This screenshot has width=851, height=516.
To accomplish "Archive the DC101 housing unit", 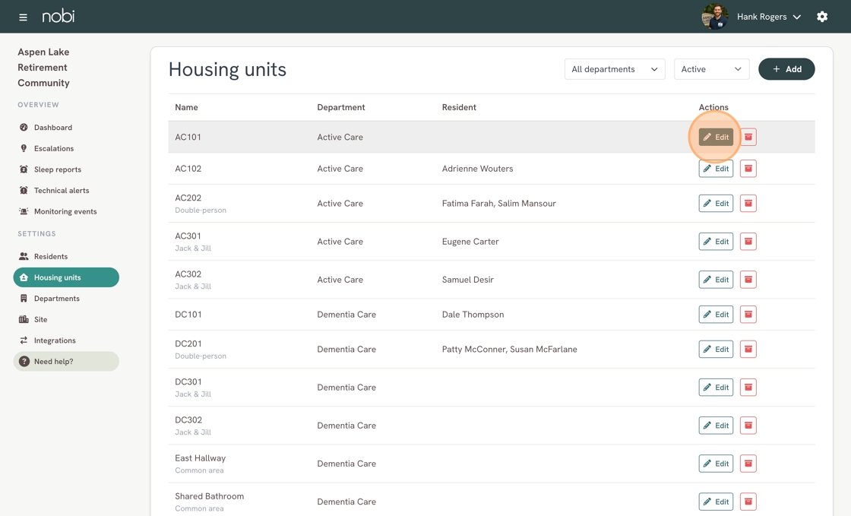I will click(x=748, y=315).
